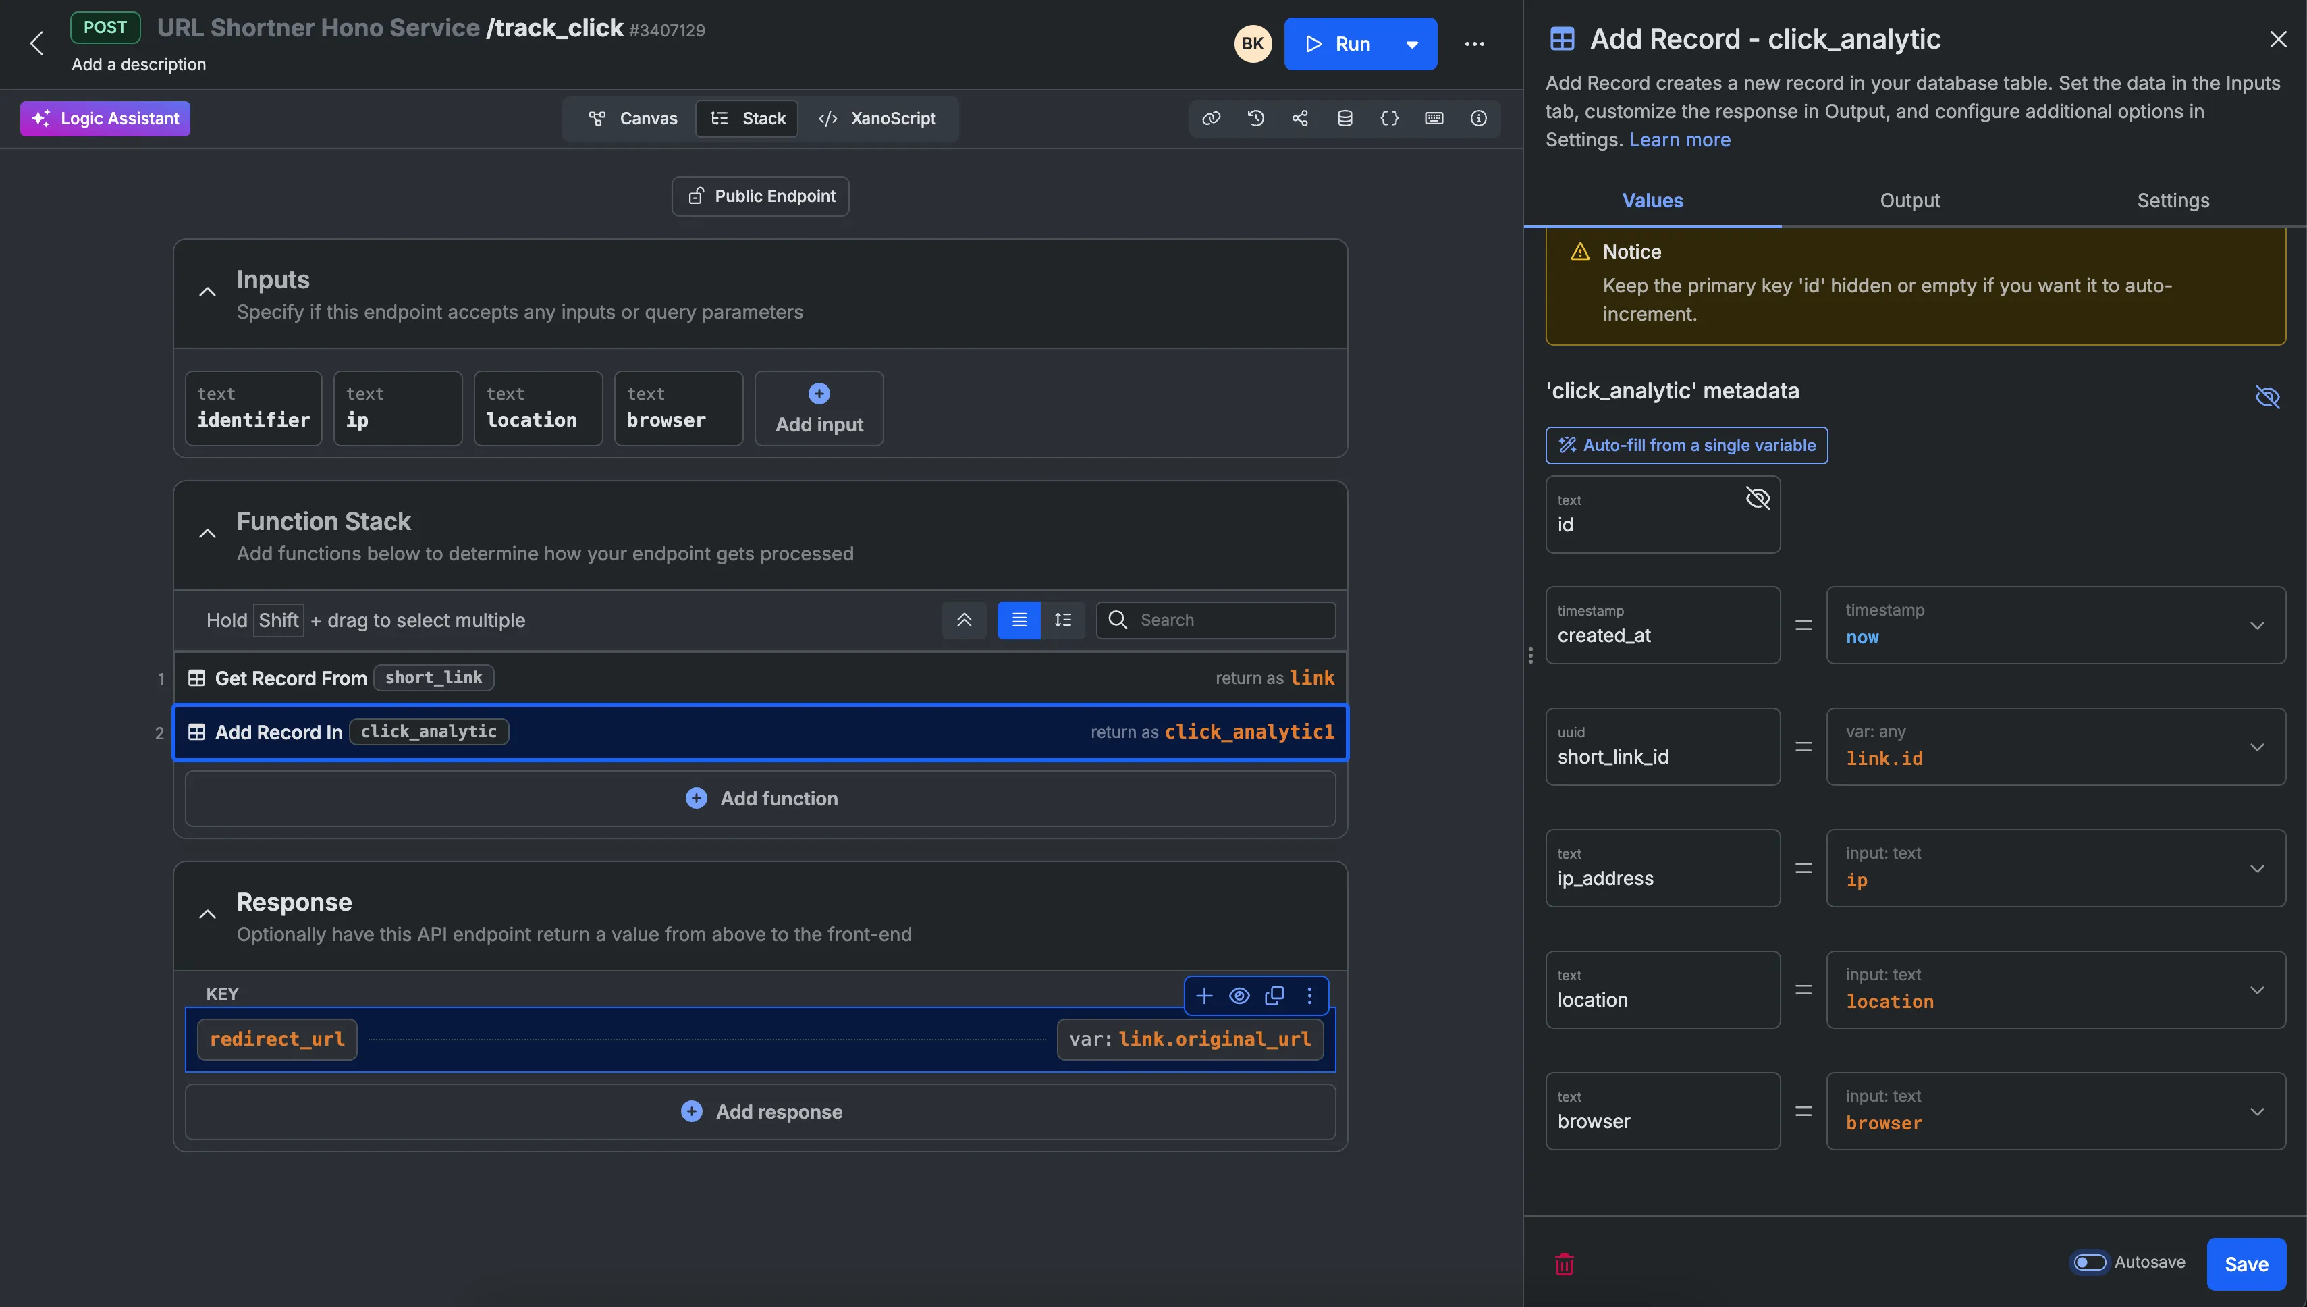Click the curly braces icon

point(1389,119)
